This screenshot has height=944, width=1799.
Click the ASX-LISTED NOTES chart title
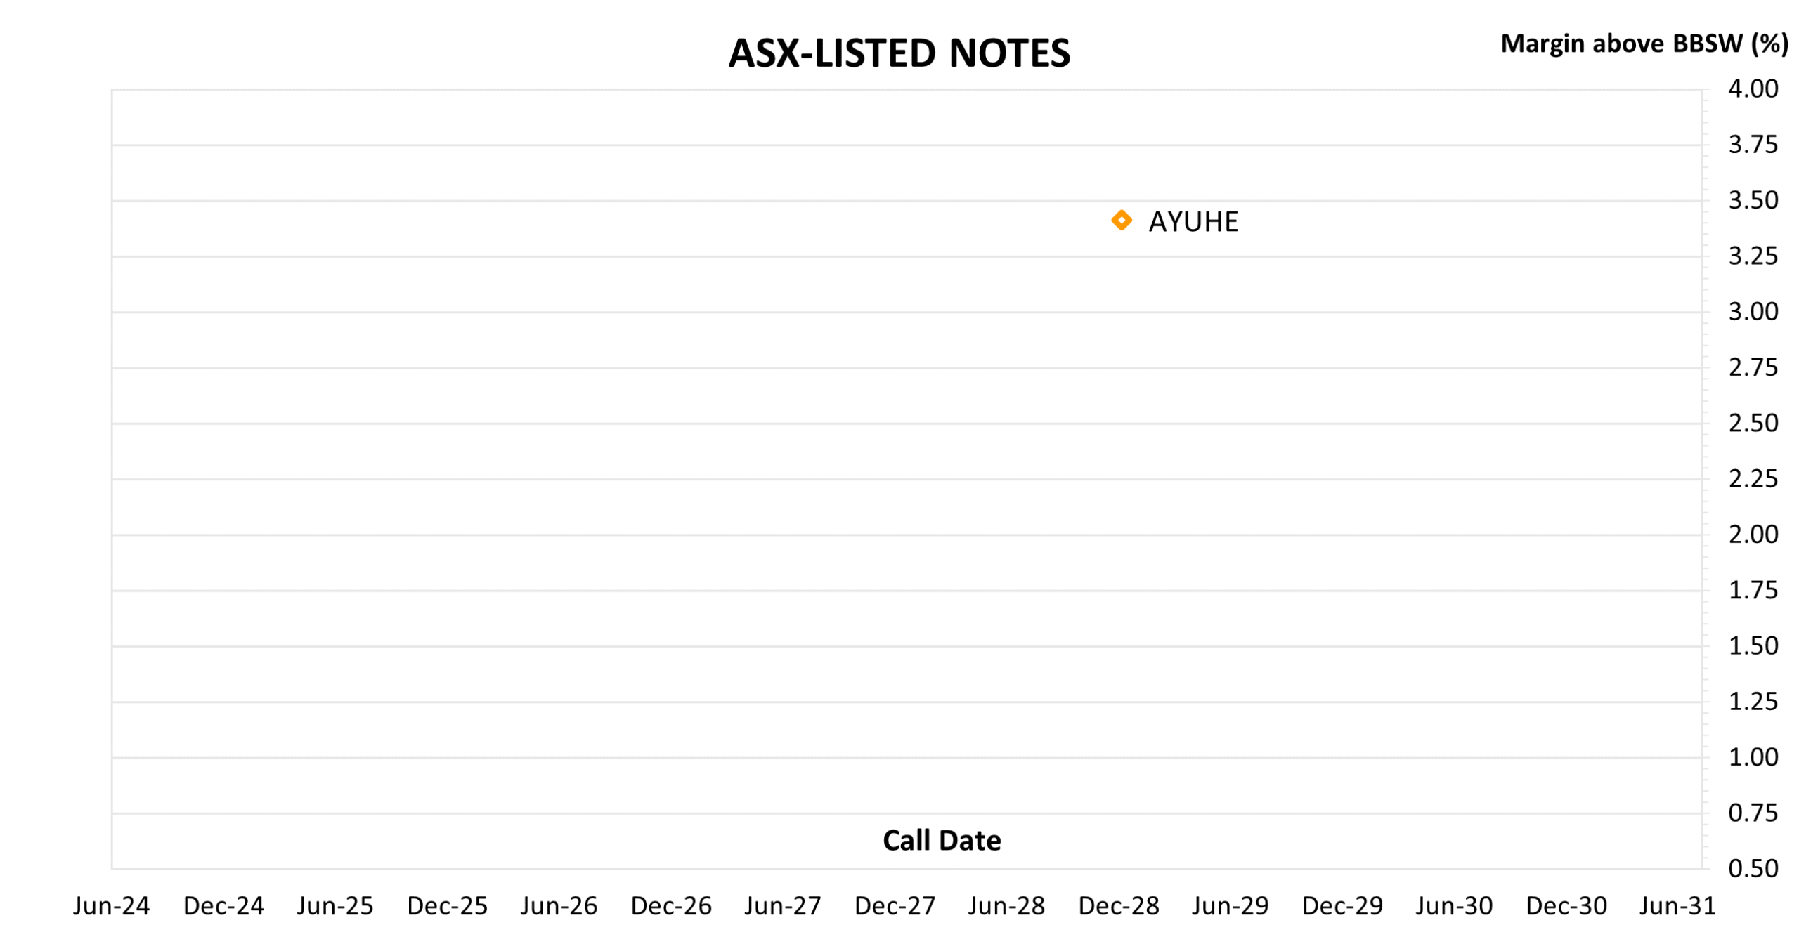pyautogui.click(x=899, y=53)
